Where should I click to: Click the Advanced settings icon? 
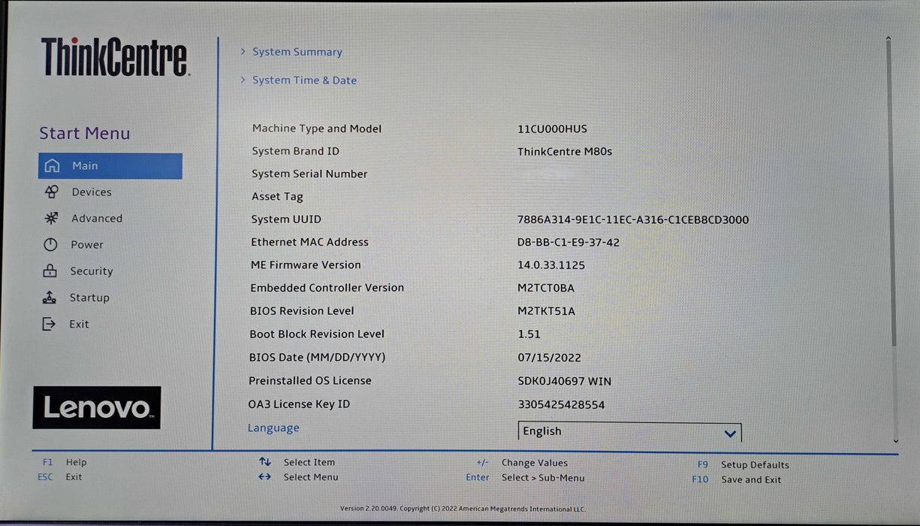(x=53, y=218)
